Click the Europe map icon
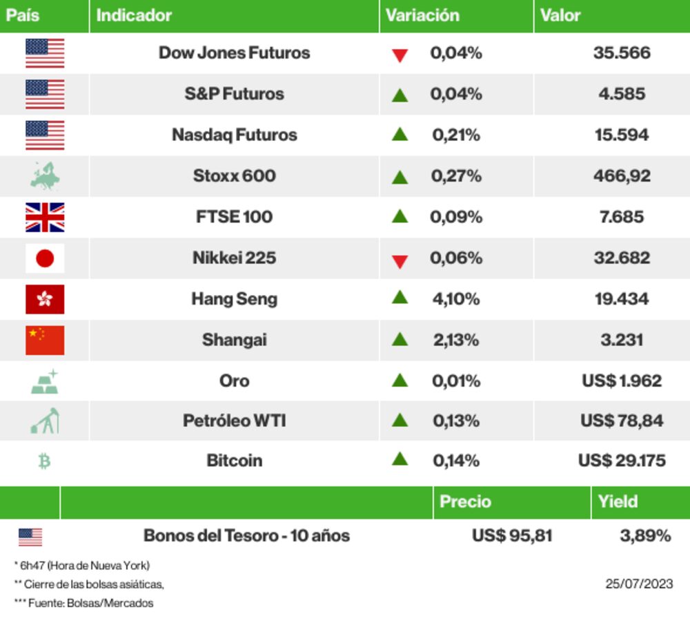The image size is (690, 641). click(x=45, y=176)
